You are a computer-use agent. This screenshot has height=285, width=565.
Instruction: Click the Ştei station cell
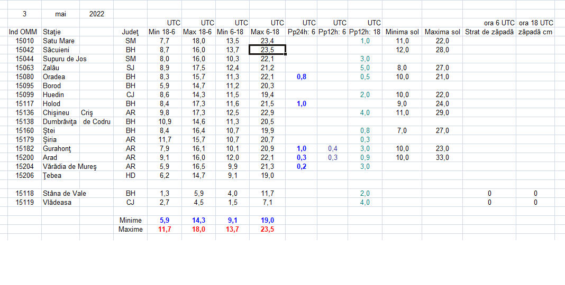pos(60,131)
